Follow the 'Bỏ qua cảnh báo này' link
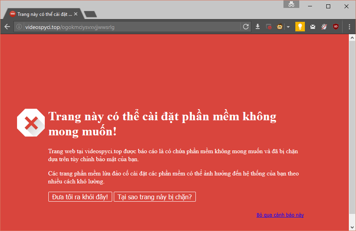This screenshot has height=231, width=356. pos(280,215)
